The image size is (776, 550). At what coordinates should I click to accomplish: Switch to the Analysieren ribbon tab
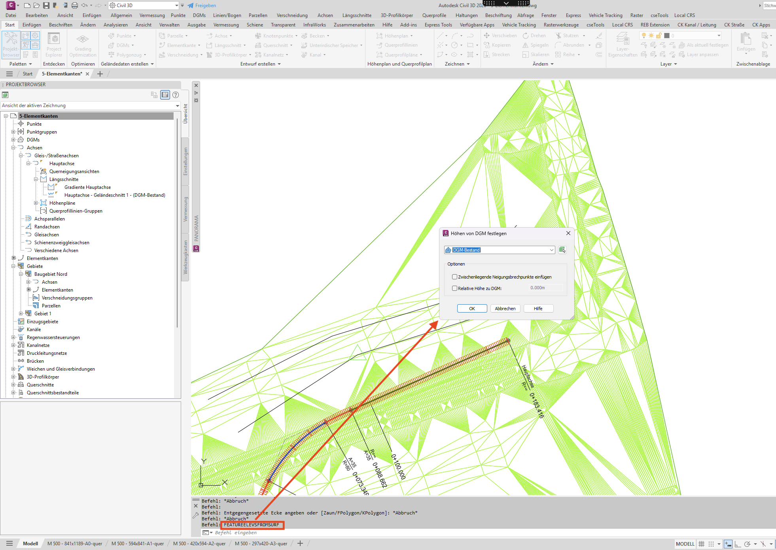(x=115, y=24)
